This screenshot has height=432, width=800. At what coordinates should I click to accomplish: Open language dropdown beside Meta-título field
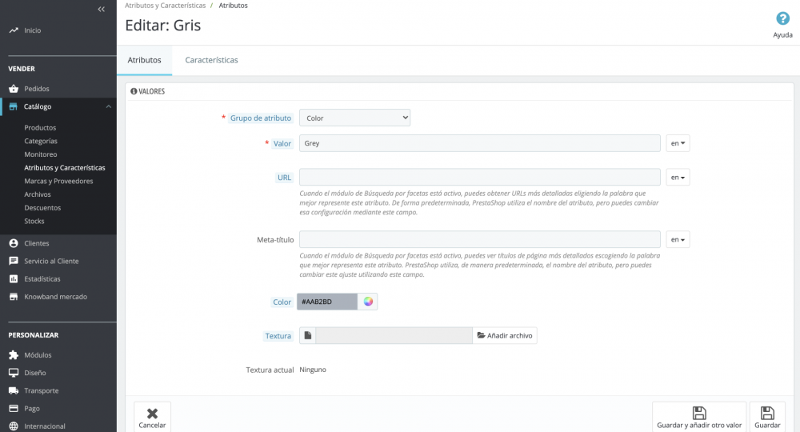pos(678,239)
